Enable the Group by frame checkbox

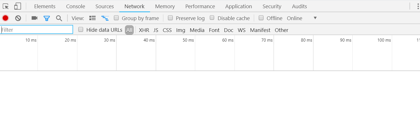point(116,18)
